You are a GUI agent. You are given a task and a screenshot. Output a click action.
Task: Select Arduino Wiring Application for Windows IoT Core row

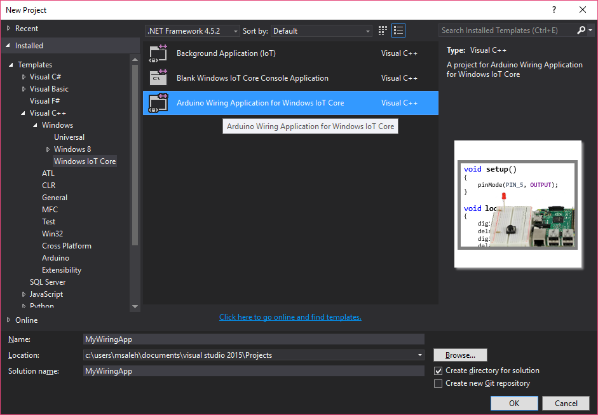290,103
